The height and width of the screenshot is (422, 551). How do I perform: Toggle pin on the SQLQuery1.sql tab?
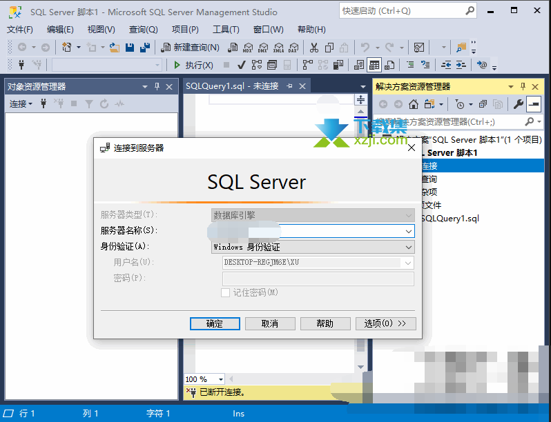289,86
